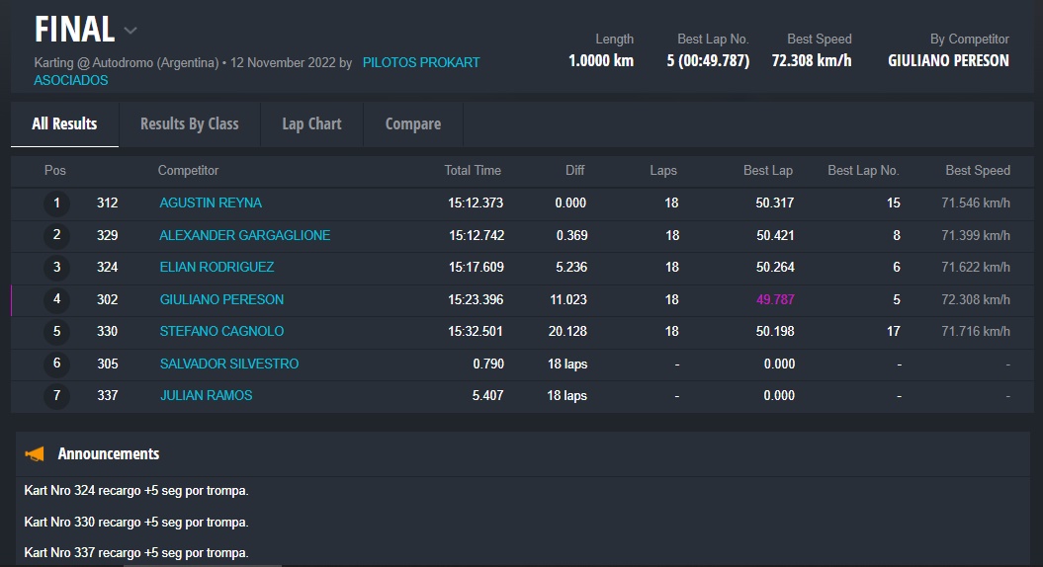The width and height of the screenshot is (1043, 567).
Task: Select position 1 circle badge
Action: (56, 203)
